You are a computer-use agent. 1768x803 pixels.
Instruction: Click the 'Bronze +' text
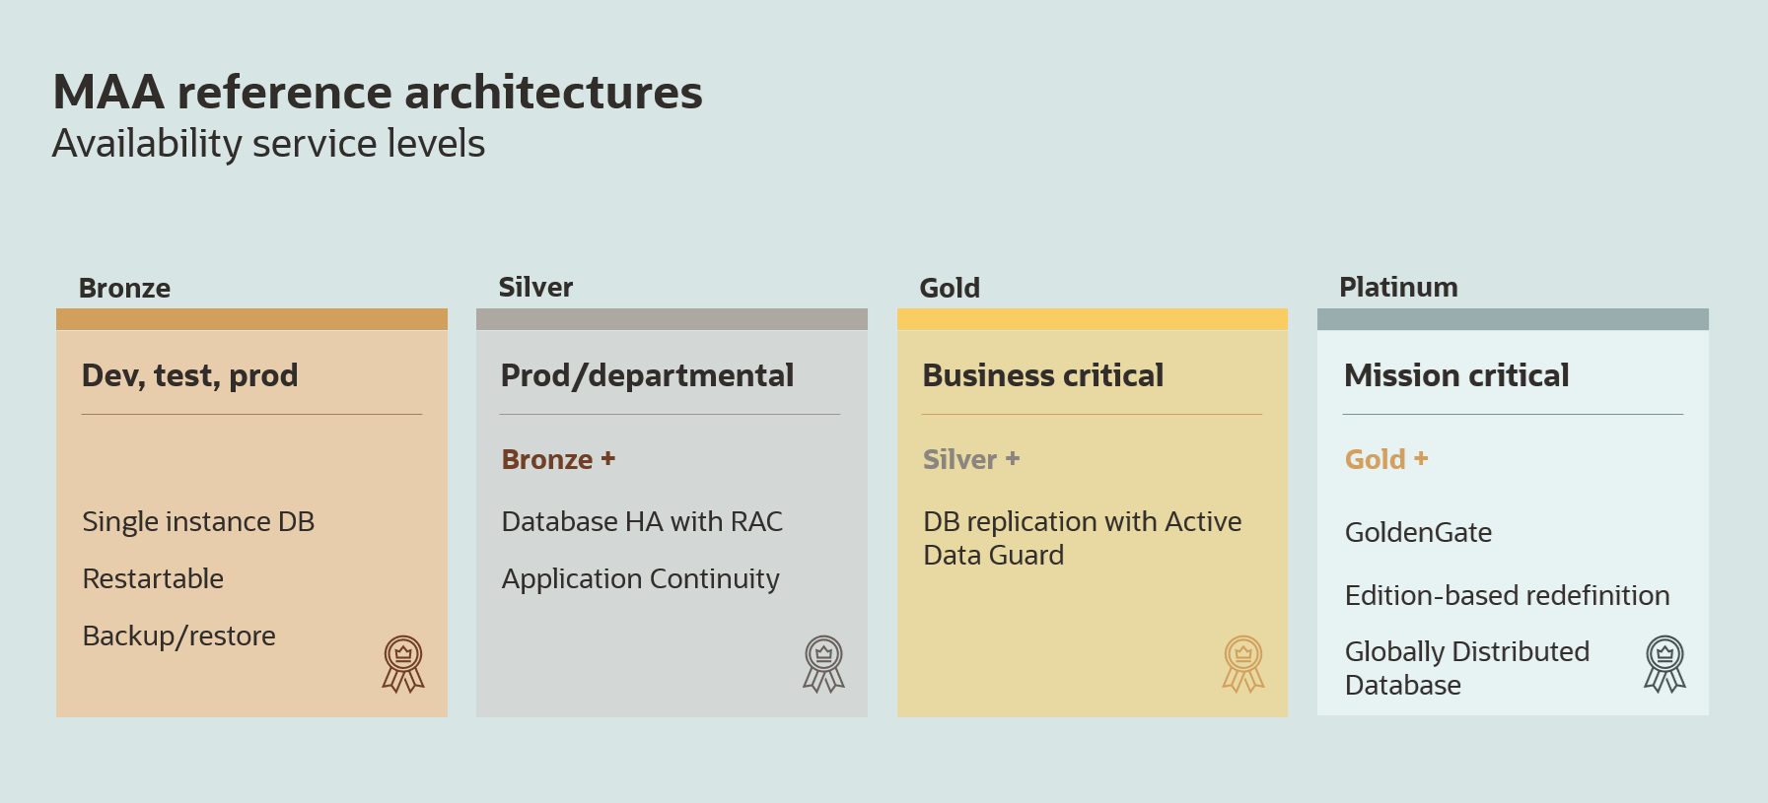pos(558,459)
